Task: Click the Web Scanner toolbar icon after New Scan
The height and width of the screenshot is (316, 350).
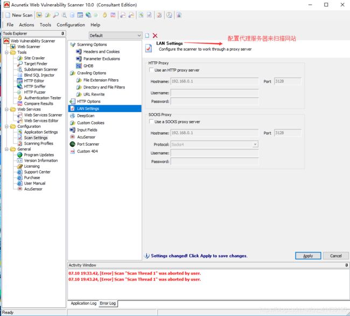Action: point(39,15)
